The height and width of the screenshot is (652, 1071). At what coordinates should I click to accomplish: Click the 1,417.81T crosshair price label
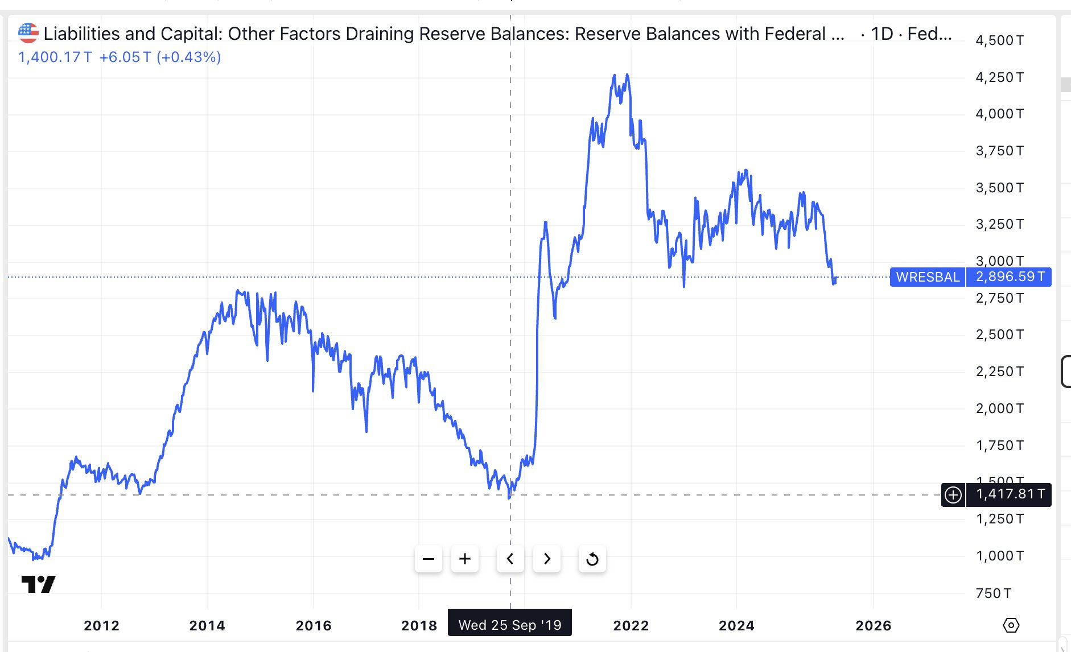click(x=1010, y=494)
